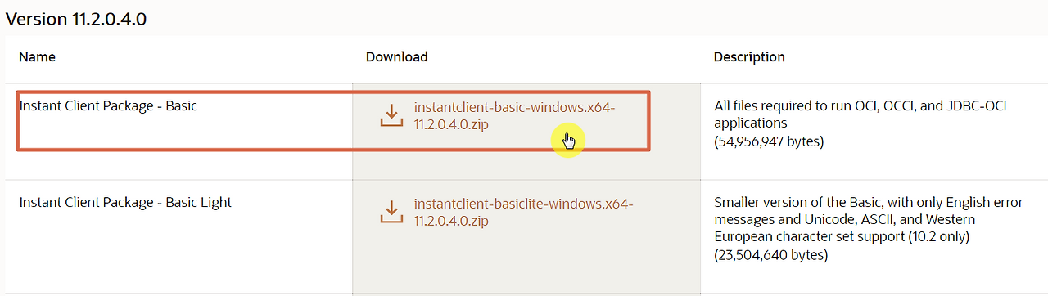Click the Name column header
1048x296 pixels.
click(37, 57)
